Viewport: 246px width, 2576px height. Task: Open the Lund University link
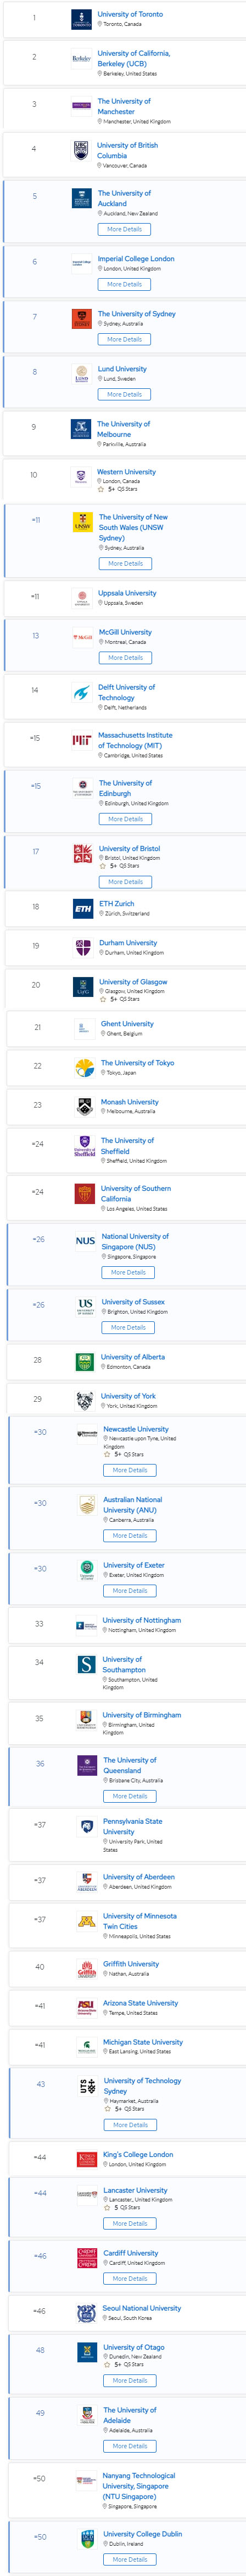coord(122,369)
